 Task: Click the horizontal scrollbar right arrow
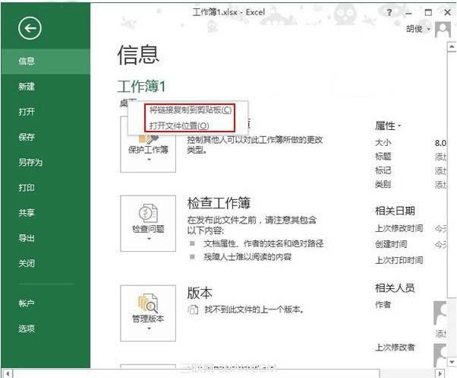[440, 373]
